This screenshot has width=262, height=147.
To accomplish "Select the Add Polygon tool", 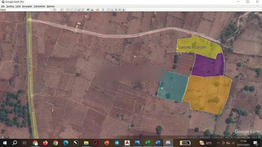I will coord(71,10).
